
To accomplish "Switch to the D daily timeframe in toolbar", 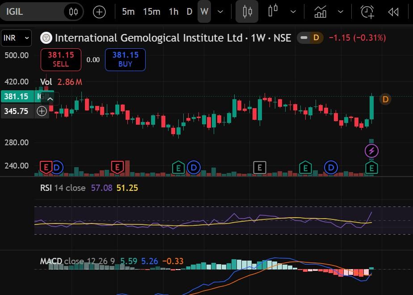I will pos(190,12).
